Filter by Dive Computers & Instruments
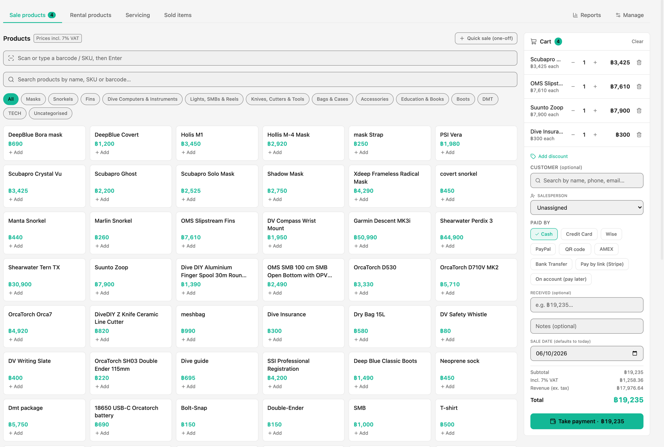 pyautogui.click(x=142, y=99)
